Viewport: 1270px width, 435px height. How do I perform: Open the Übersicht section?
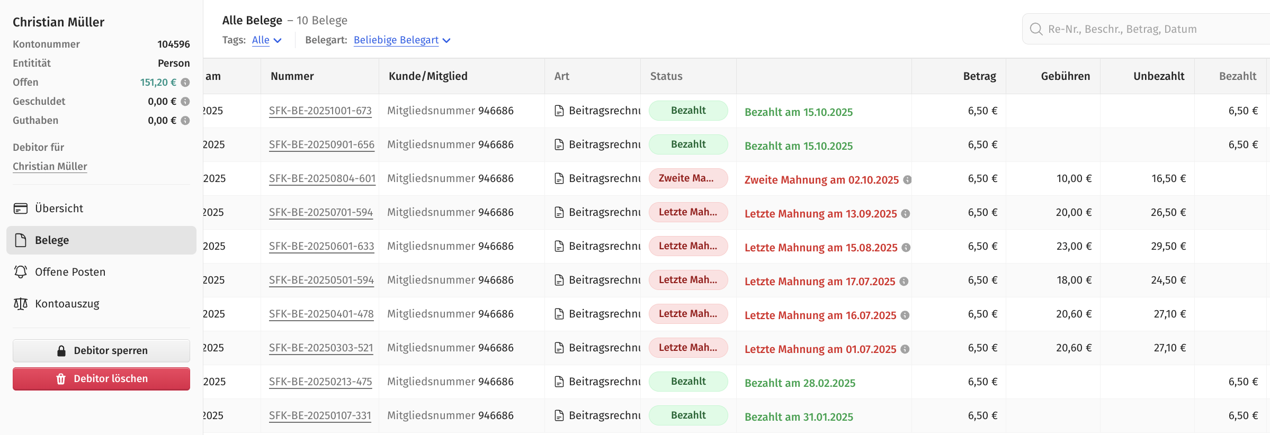(x=59, y=209)
